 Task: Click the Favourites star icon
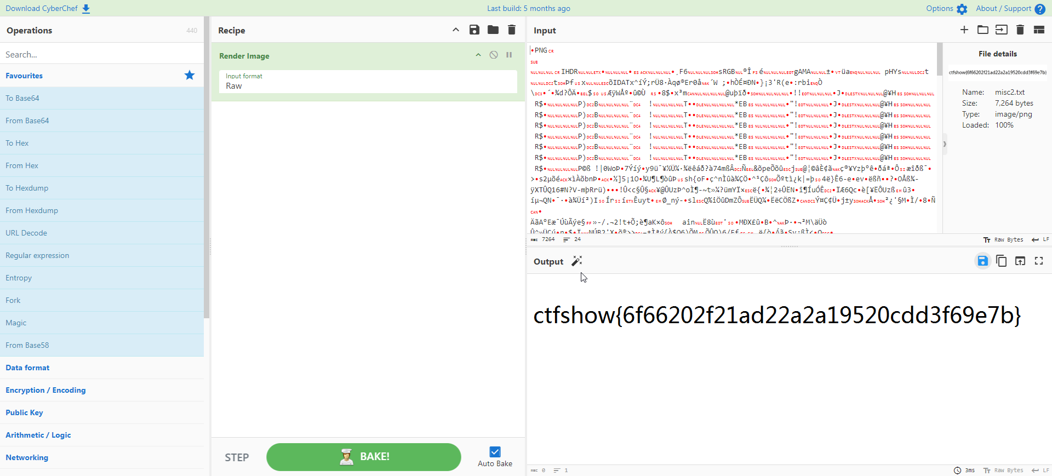tap(190, 76)
